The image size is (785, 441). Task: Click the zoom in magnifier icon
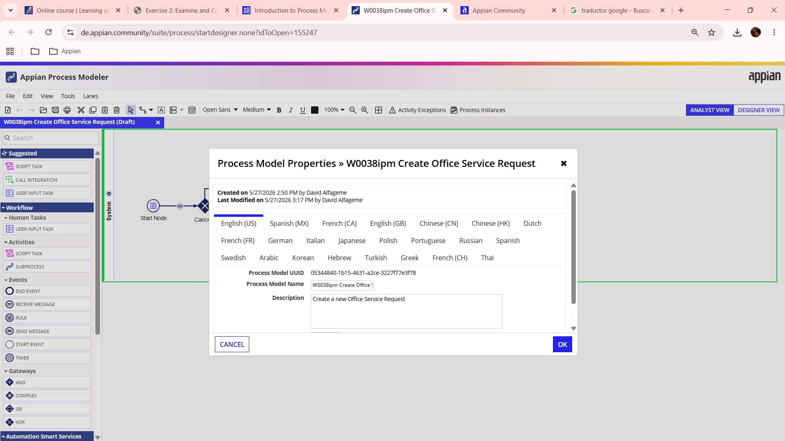coord(365,110)
